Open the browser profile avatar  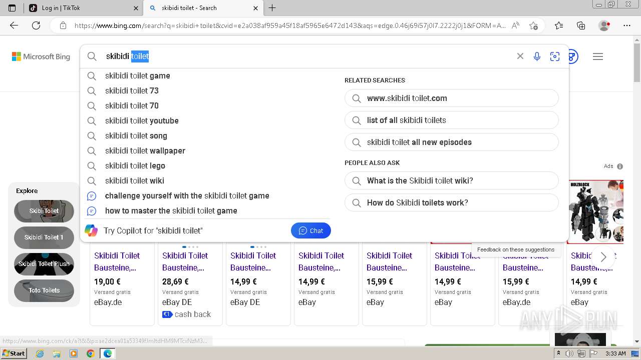pos(604,25)
